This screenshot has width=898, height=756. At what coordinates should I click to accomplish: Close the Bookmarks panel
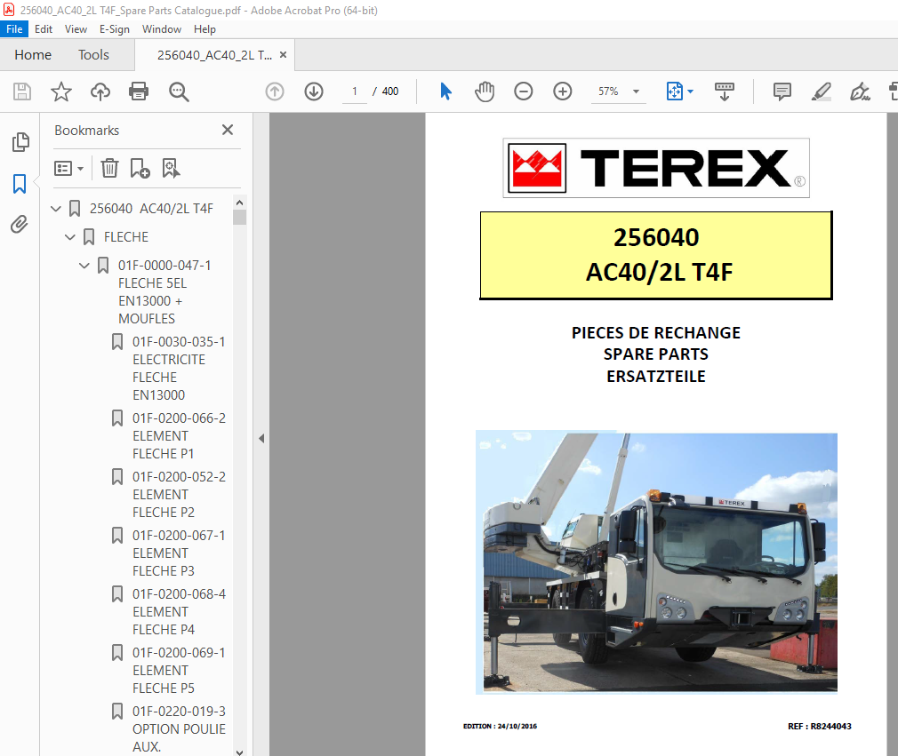[x=228, y=130]
